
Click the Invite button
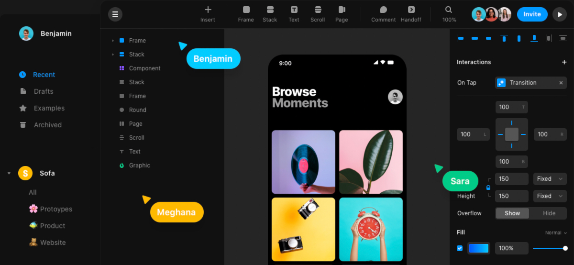[x=532, y=14]
